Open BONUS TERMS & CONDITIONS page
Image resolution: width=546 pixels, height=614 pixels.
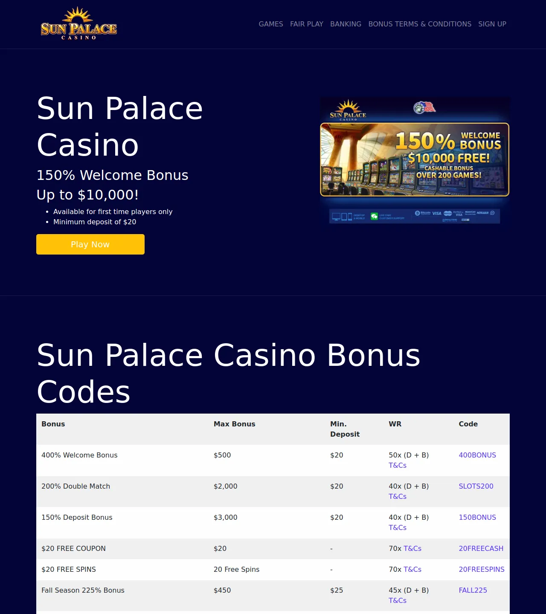(420, 24)
